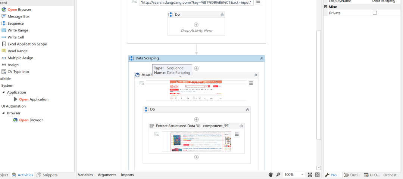Click the Excel Application Scope icon
The width and height of the screenshot is (403, 179).
click(x=4, y=44)
